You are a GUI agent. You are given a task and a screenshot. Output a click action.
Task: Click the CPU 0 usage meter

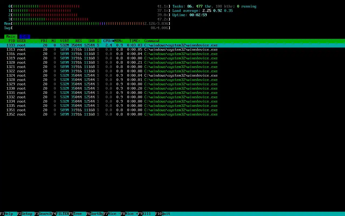pos(89,6)
